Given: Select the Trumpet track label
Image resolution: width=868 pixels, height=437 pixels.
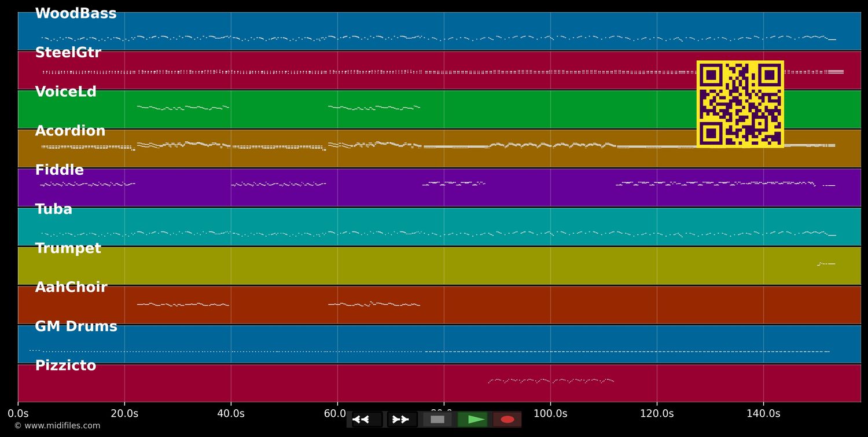Looking at the screenshot, I should (x=68, y=248).
